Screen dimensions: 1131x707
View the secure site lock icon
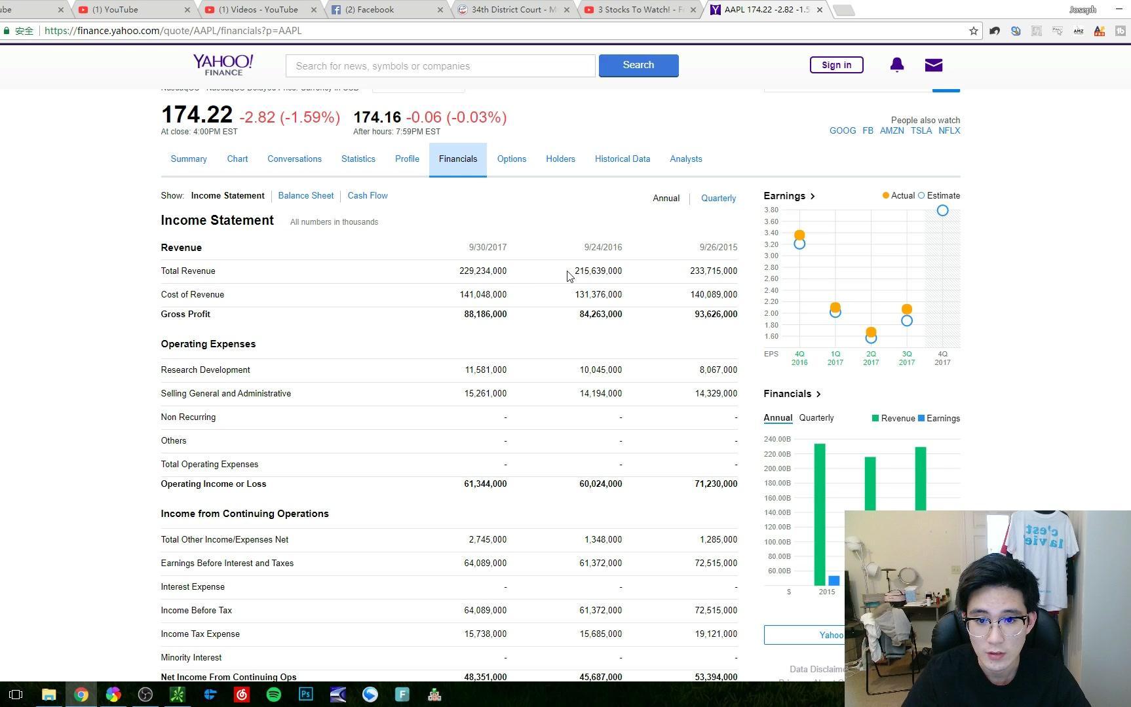click(7, 31)
